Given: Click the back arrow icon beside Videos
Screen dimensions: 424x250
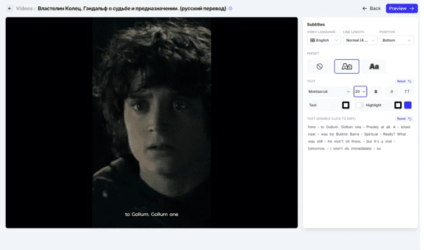Looking at the screenshot, I should tap(10, 9).
